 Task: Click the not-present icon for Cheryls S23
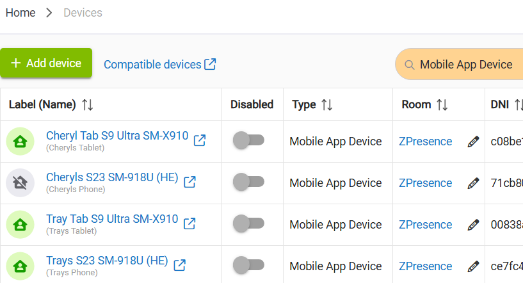[x=20, y=183]
